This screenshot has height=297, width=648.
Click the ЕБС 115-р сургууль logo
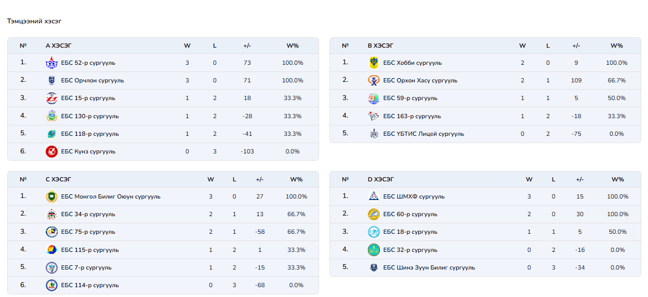[51, 250]
